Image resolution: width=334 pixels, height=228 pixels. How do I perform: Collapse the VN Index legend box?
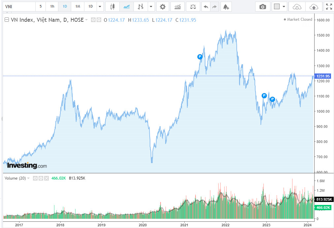coord(7,20)
